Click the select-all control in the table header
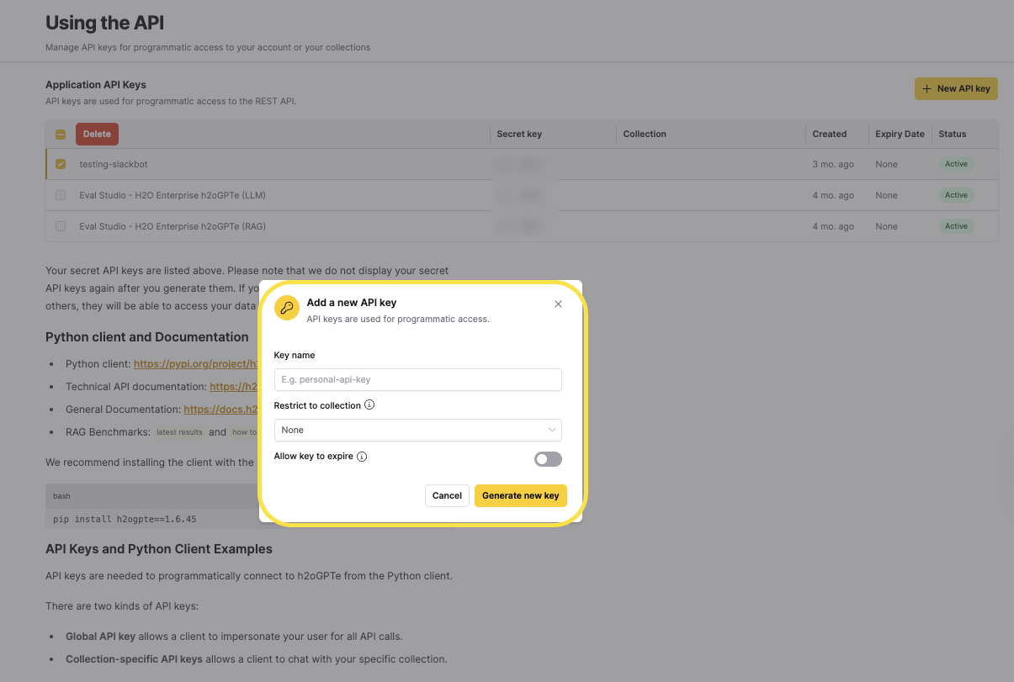The image size is (1014, 682). pos(61,134)
